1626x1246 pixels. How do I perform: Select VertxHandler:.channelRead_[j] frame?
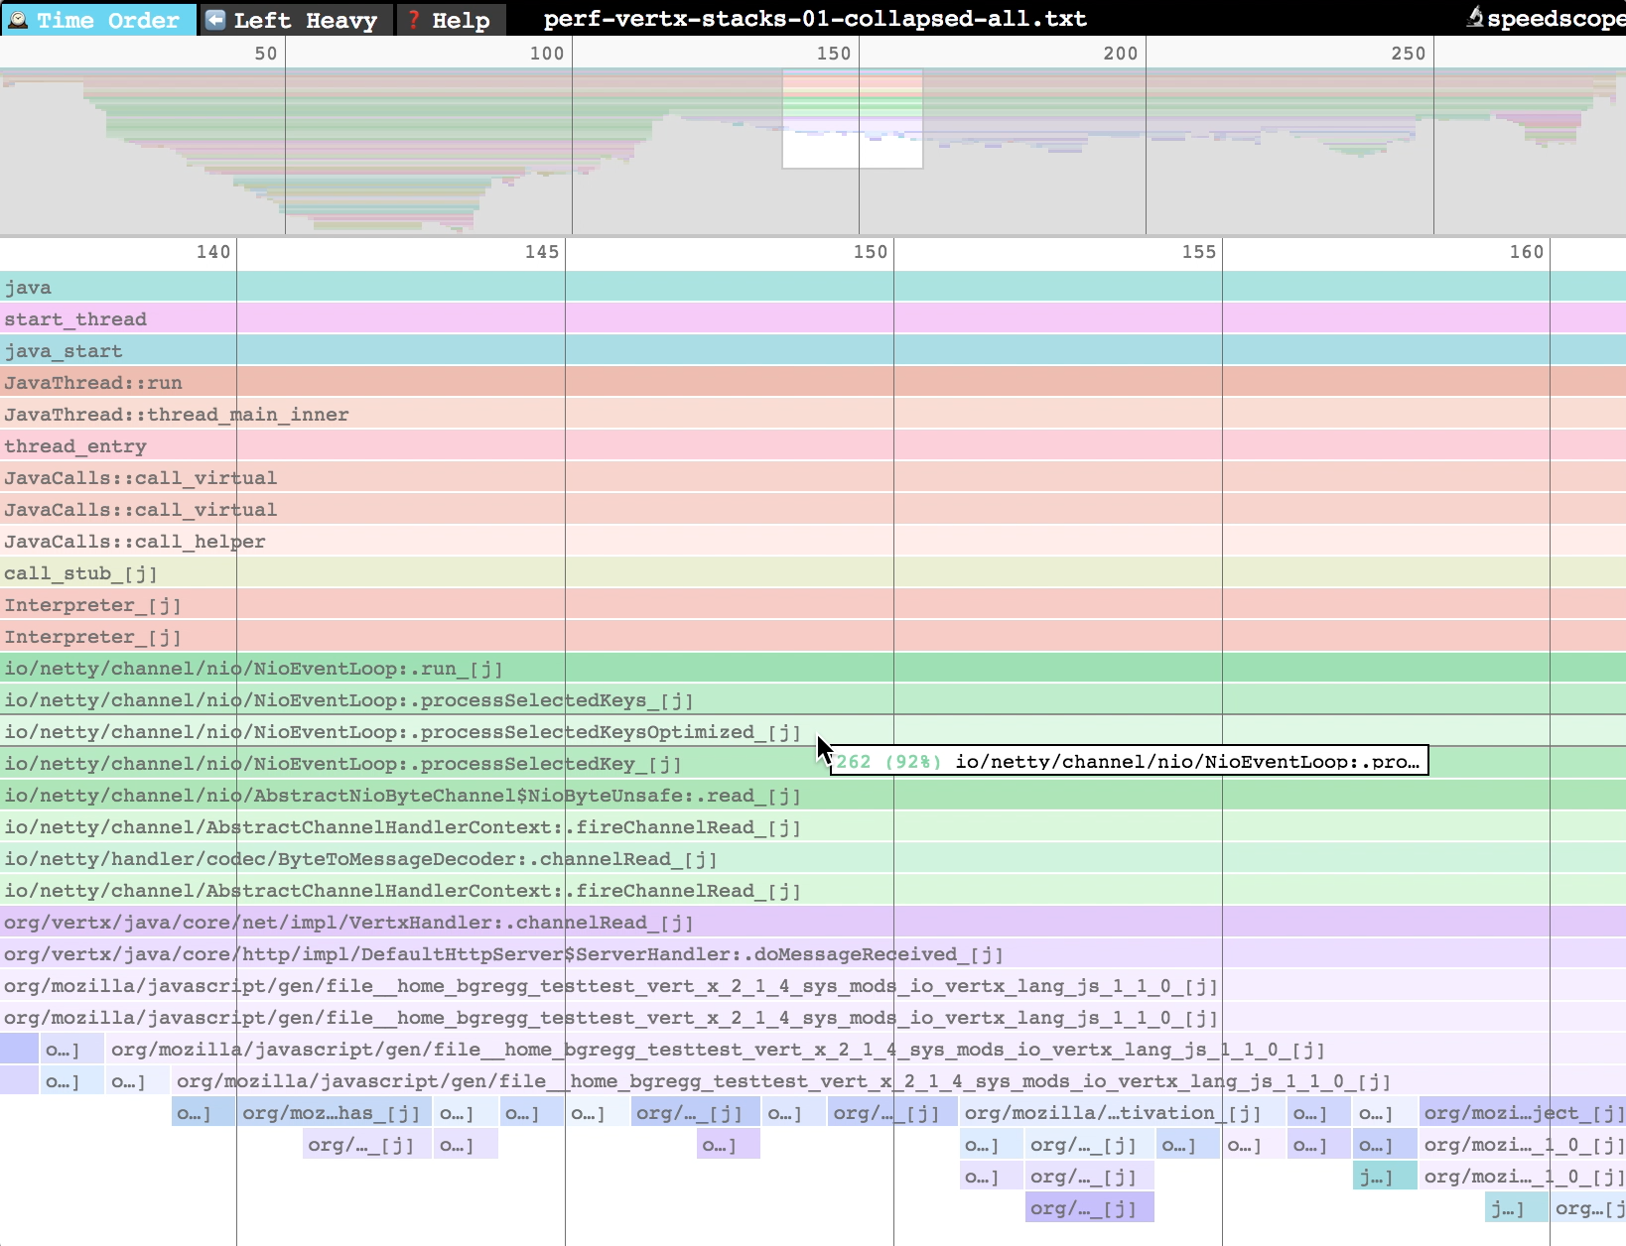813,922
